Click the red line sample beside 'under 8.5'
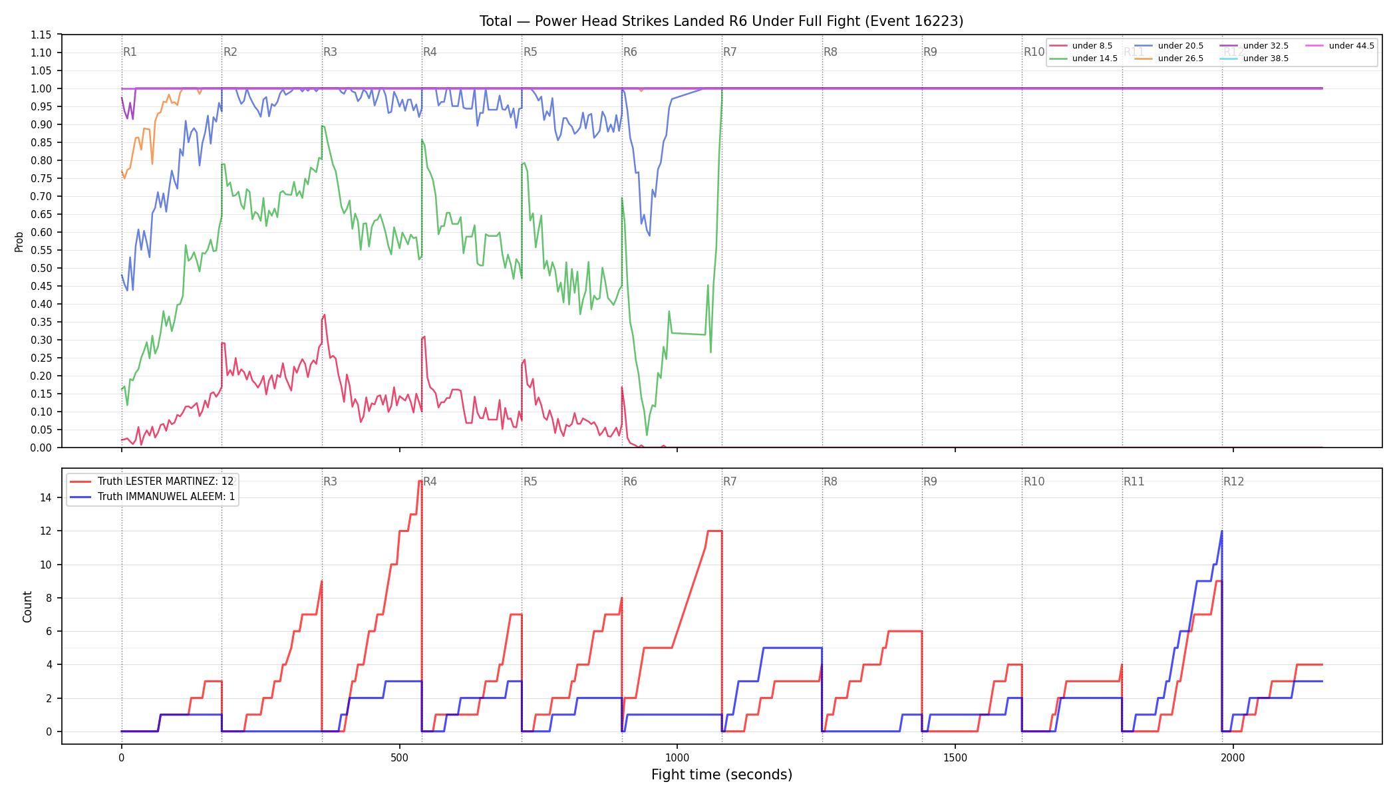The width and height of the screenshot is (1397, 798). (1058, 46)
